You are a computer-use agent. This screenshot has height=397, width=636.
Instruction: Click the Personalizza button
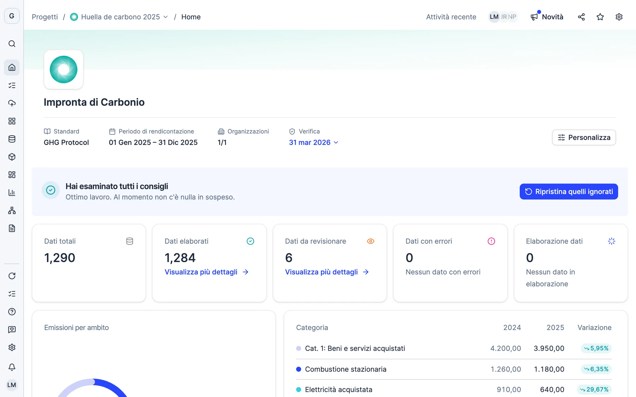pyautogui.click(x=584, y=138)
